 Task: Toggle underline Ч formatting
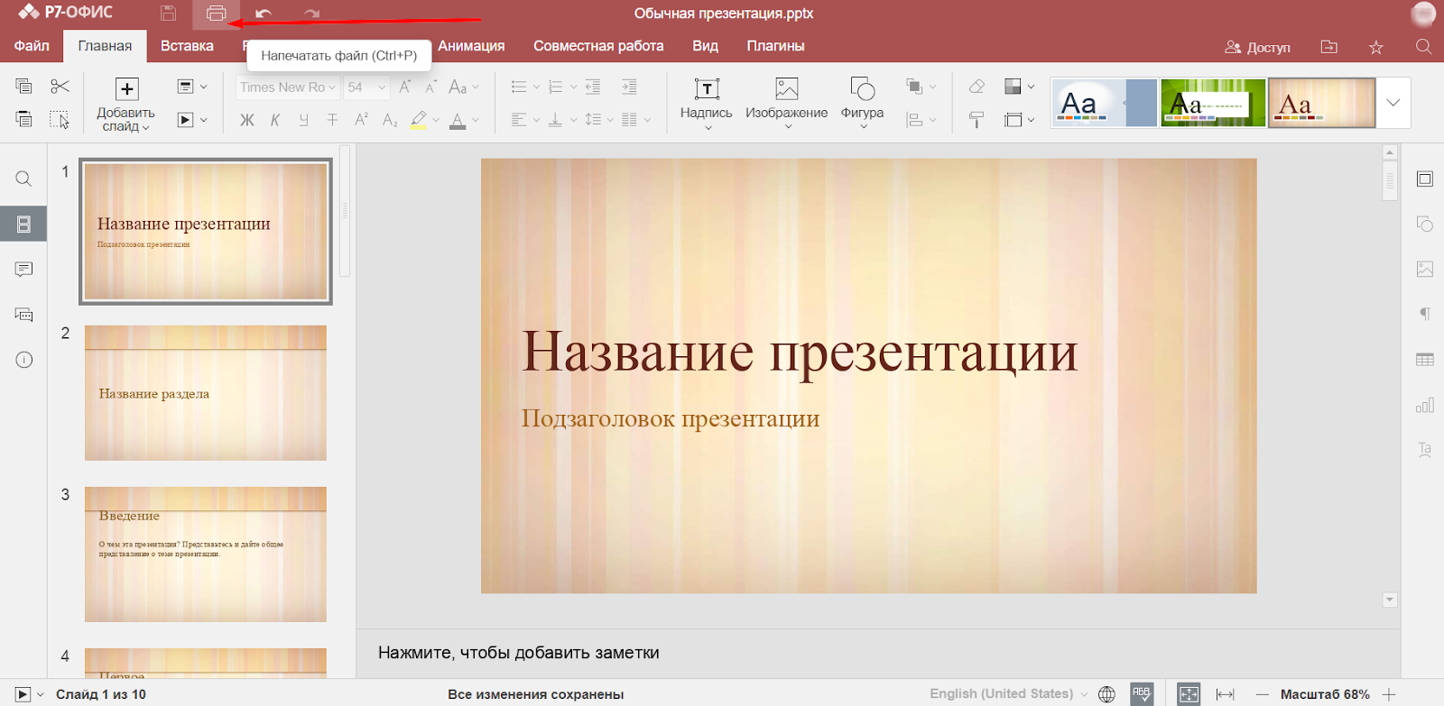tap(303, 120)
